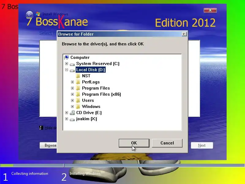Close the Browse for Folder dialog
This screenshot has height=184, width=245.
pyautogui.click(x=184, y=34)
